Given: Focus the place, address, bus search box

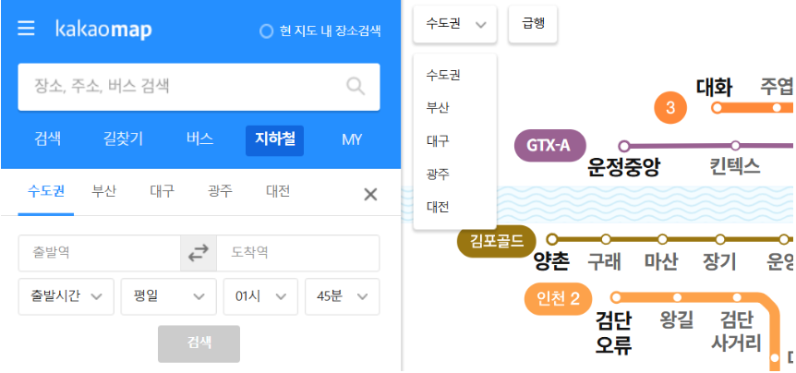Looking at the screenshot, I should click(x=199, y=87).
